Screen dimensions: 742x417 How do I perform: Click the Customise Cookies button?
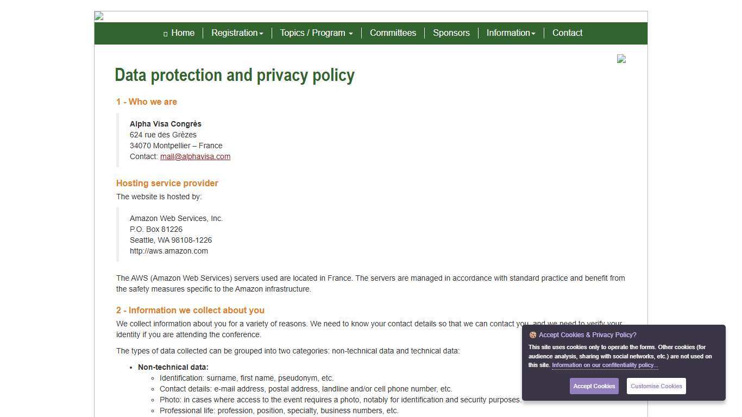[656, 386]
